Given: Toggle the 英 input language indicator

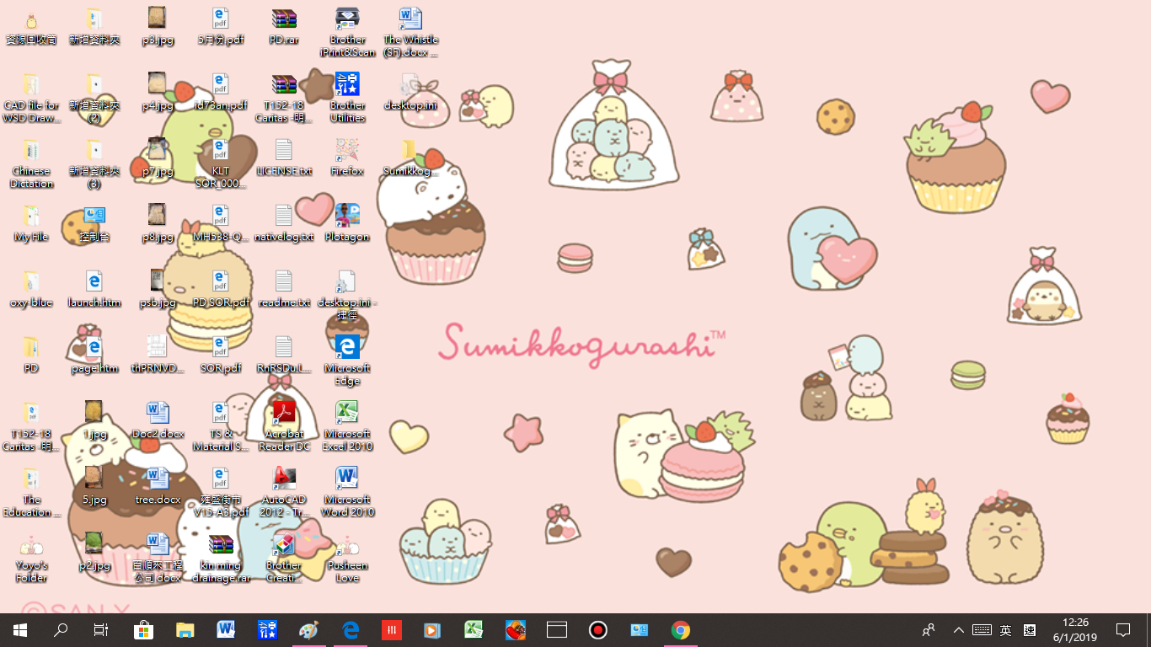Looking at the screenshot, I should coord(1005,630).
